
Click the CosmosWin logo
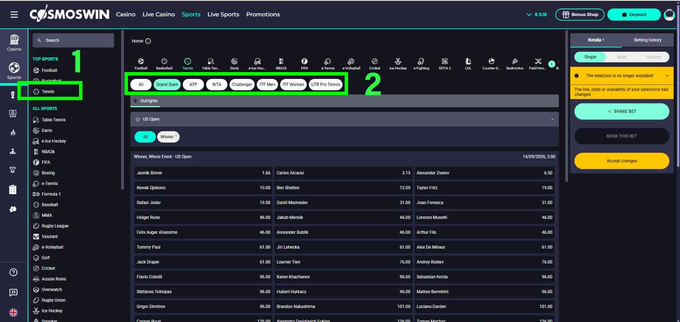69,14
